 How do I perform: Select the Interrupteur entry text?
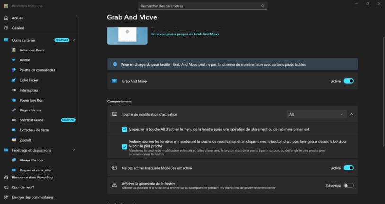coord(29,90)
